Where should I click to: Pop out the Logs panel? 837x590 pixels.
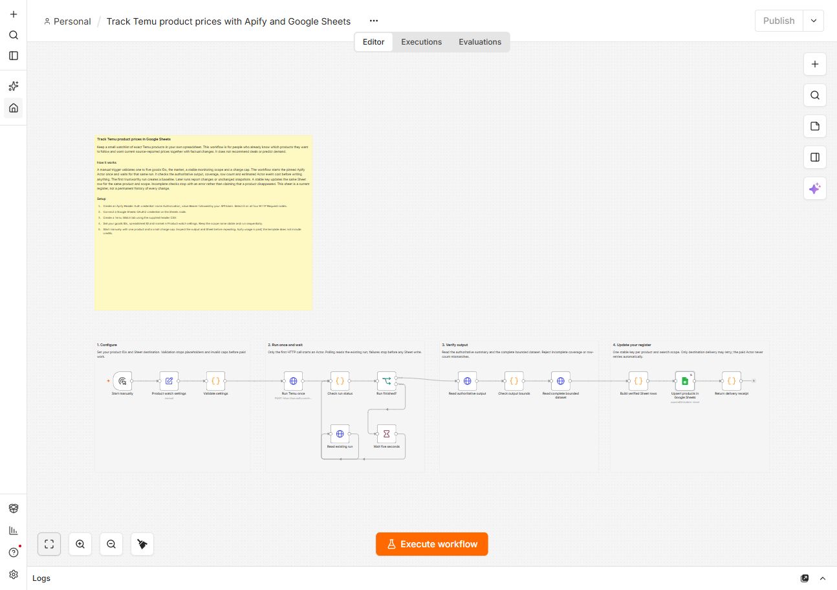805,578
